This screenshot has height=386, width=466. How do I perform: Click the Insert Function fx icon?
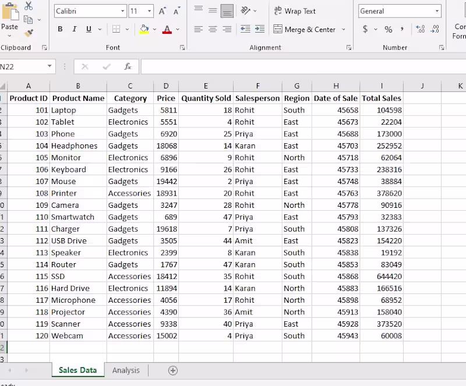(x=128, y=66)
